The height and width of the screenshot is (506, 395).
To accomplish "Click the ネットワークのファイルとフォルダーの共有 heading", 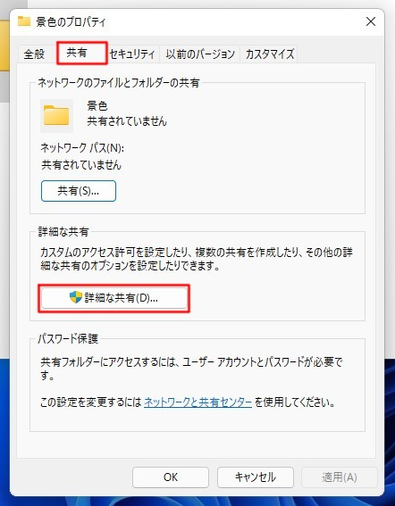I will coord(119,83).
